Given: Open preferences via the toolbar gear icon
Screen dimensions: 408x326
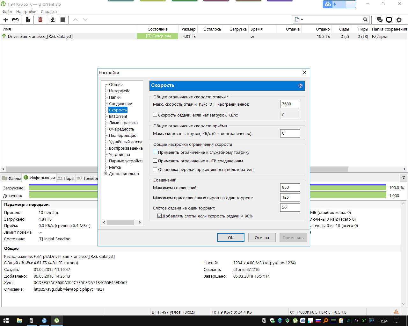Looking at the screenshot, I should 399,20.
